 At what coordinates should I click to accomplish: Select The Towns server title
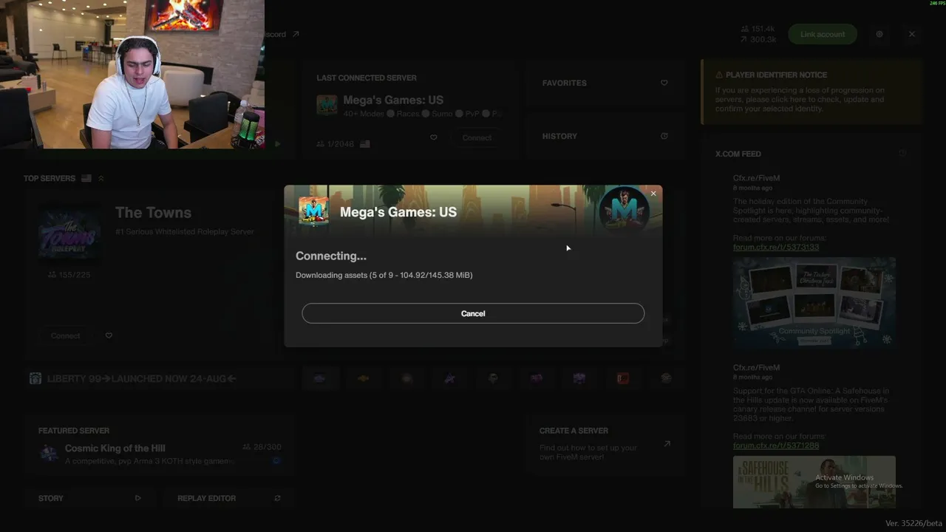pos(153,213)
